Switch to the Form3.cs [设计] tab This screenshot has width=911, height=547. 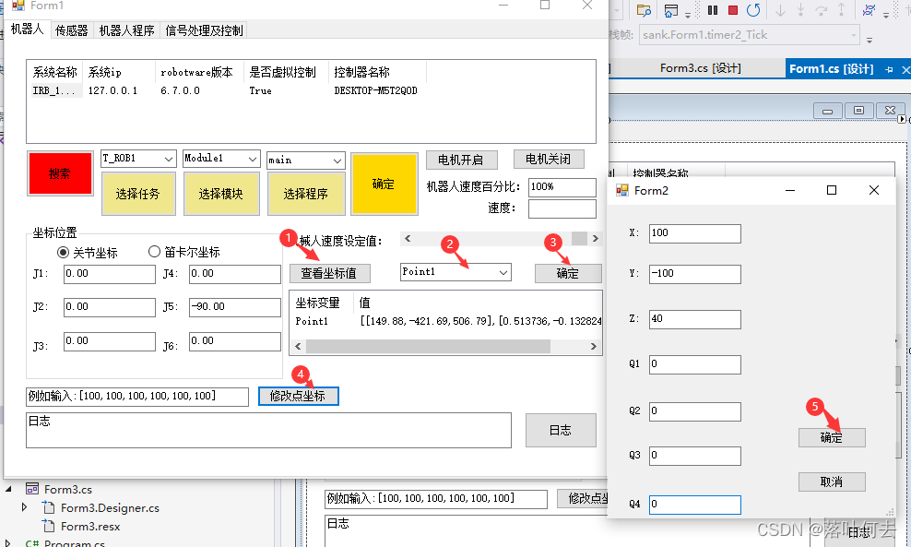701,67
